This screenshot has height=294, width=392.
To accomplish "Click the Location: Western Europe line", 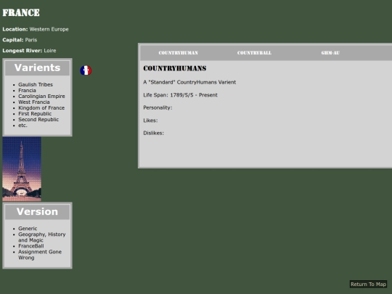I will click(36, 29).
